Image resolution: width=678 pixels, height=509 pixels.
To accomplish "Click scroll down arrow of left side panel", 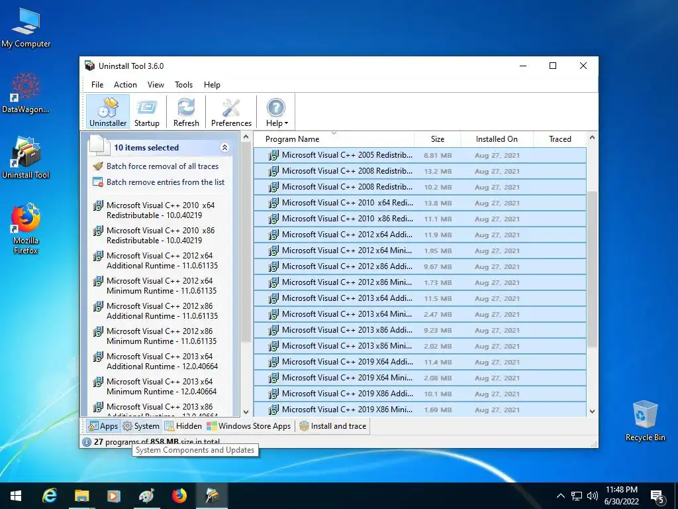I will [246, 412].
